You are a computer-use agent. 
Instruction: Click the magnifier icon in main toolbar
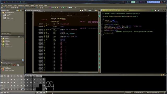(76, 8)
